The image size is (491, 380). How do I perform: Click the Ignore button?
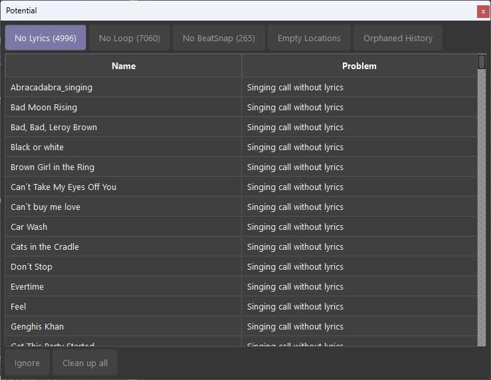[27, 363]
